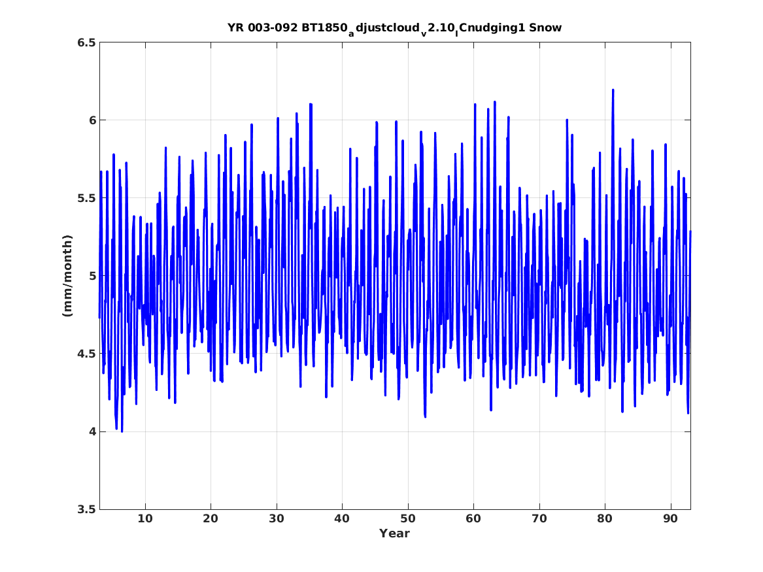Select the y-axis label '(mm/month)'

tap(67, 276)
